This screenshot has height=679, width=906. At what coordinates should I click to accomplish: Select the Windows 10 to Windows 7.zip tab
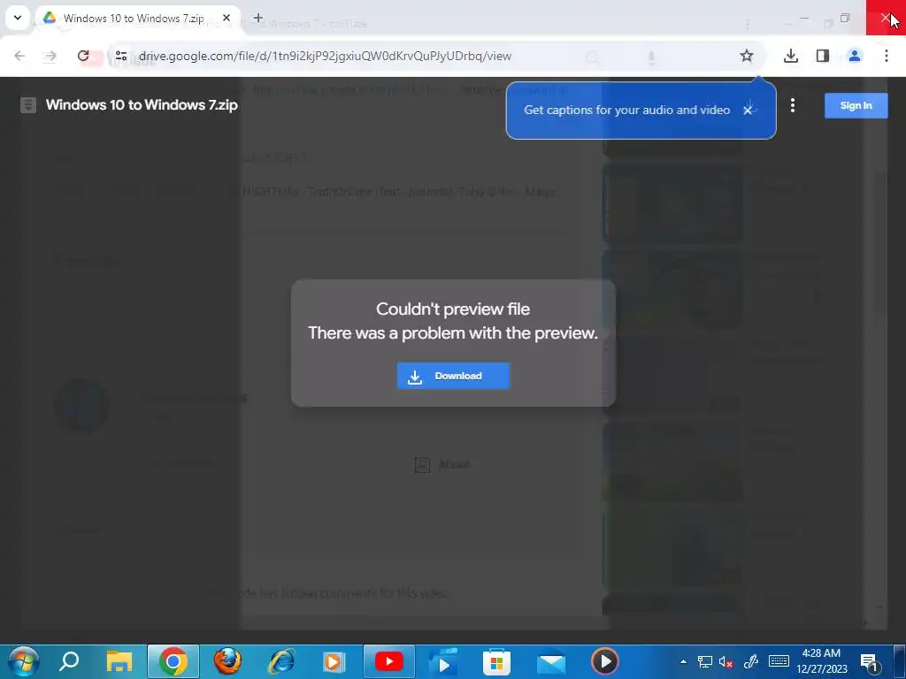(133, 19)
